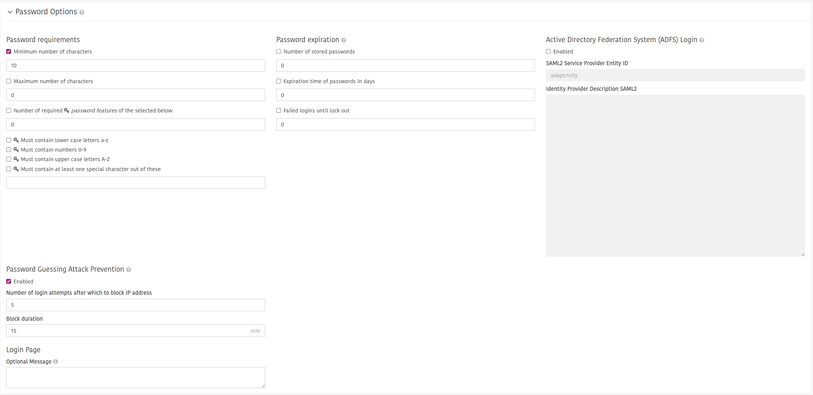The image size is (813, 395).
Task: Click the 'password features' italic text
Action: (x=94, y=111)
